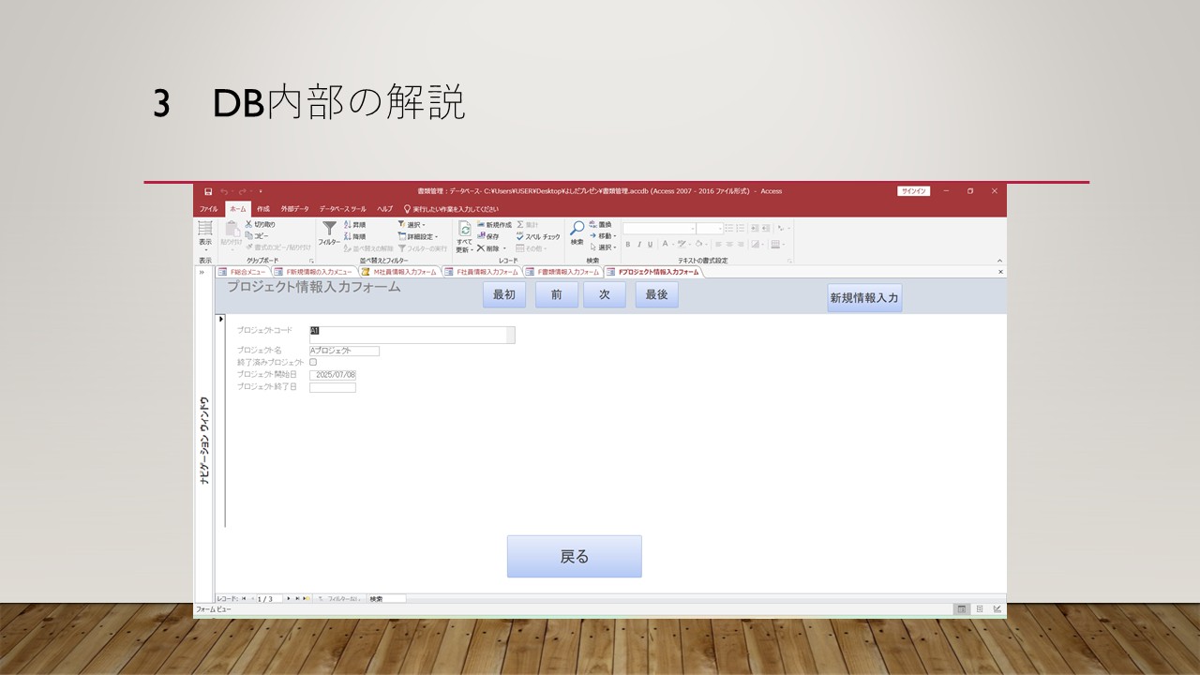Image resolution: width=1200 pixels, height=675 pixels.
Task: Click the Search magnifier icon (検索)
Action: pos(577,229)
